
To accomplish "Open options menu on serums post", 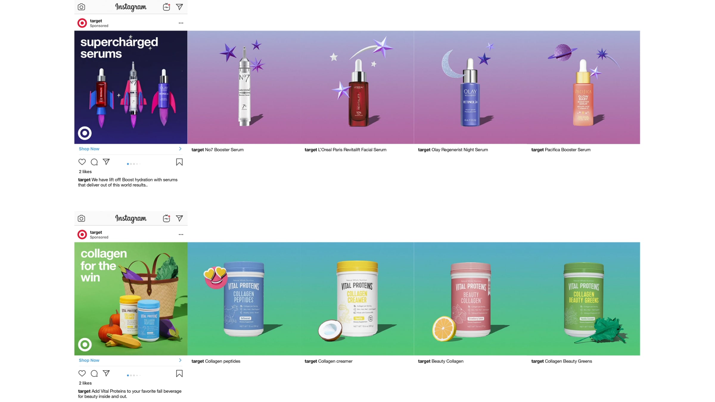I will [x=181, y=23].
